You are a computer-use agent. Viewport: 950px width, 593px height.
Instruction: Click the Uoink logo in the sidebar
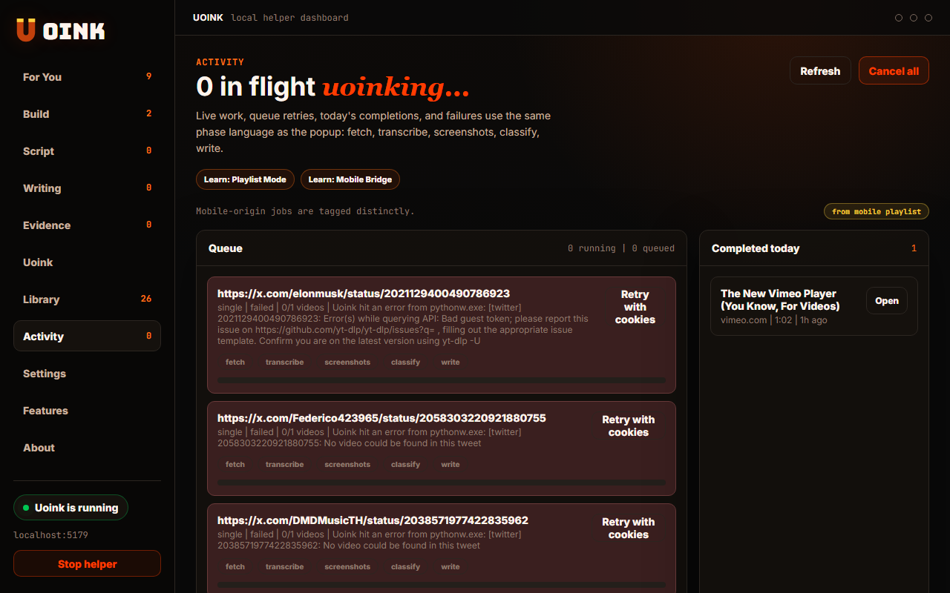[60, 30]
